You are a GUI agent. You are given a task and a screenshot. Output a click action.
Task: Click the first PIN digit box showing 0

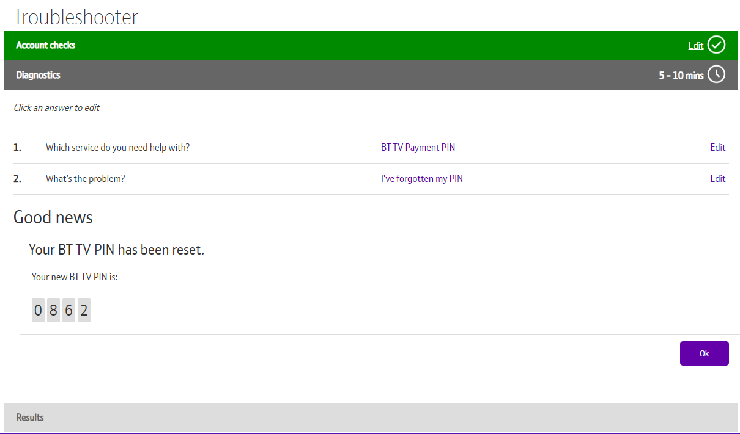38,311
